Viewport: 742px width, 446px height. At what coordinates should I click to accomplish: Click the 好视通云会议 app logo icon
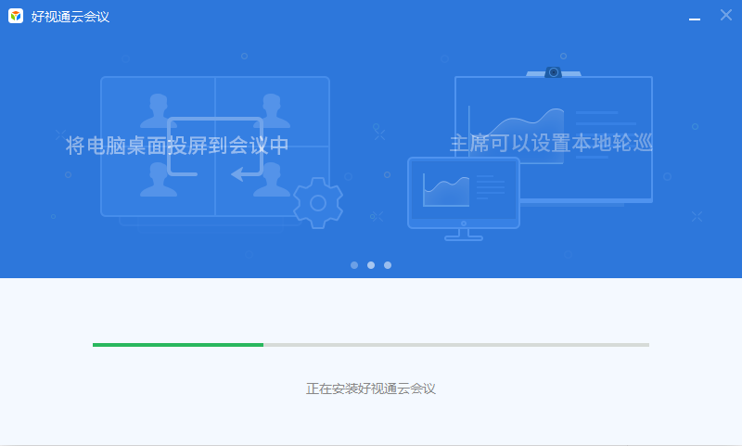(16, 16)
